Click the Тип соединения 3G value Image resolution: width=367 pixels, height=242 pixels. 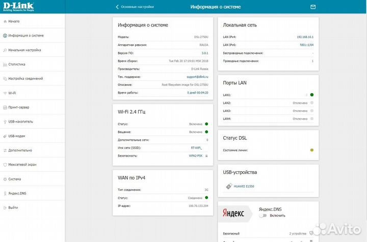pos(206,190)
